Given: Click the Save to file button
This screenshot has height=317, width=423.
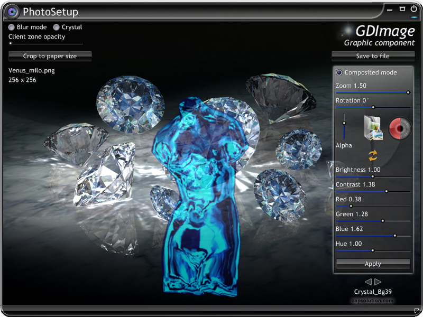Looking at the screenshot, I should coord(373,56).
